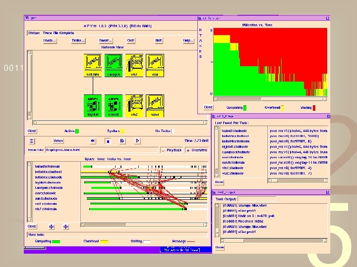Screen dimensions: 357x267
Task: Select the PlayBack radio button
Action: pos(172,150)
